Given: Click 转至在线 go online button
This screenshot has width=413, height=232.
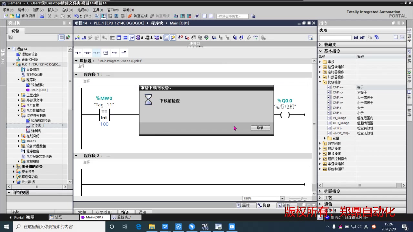Looking at the screenshot, I should [138, 16].
